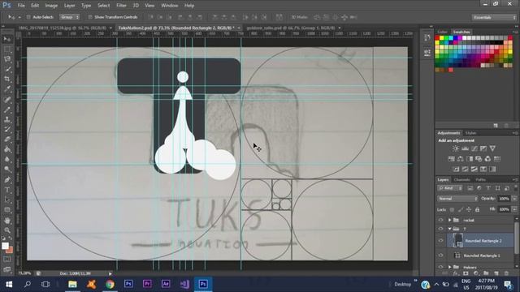Select the Rectangular Marquee tool

pos(7,49)
